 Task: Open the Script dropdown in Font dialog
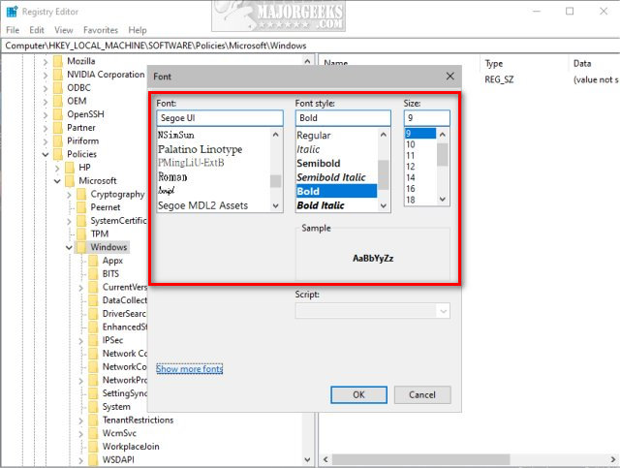pos(372,311)
